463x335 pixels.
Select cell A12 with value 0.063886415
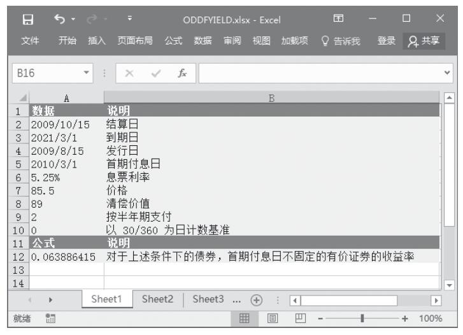(x=66, y=256)
